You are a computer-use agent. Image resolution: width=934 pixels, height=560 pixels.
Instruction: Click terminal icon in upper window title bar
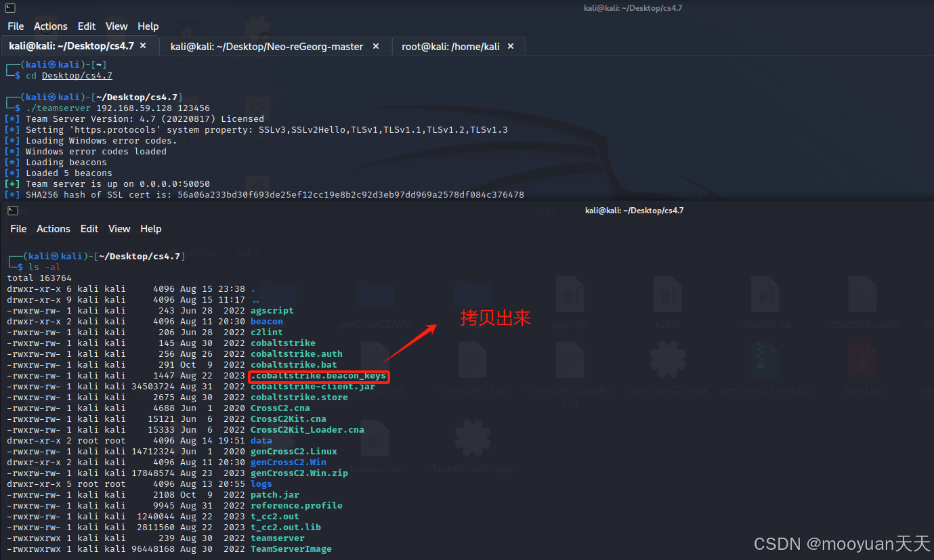click(x=9, y=7)
